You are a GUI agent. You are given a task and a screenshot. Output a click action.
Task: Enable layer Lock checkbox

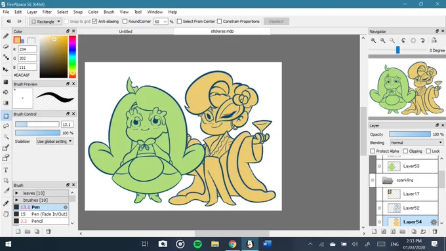tap(428, 151)
